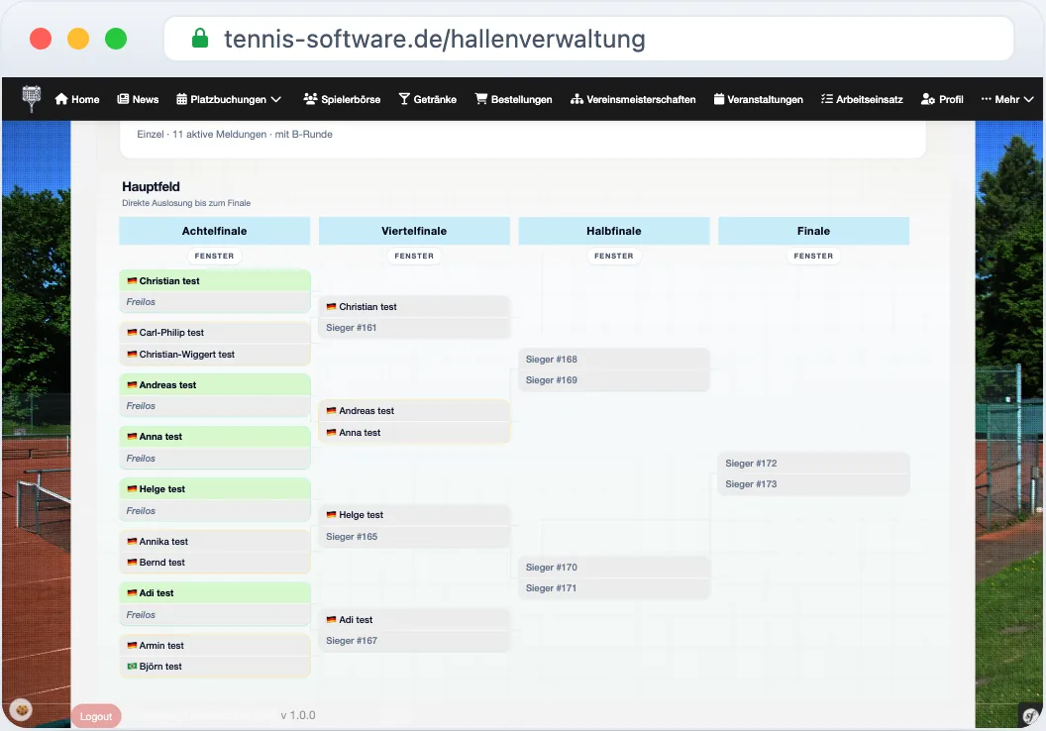
Task: Open the Veranstaltungen menu item
Action: click(x=759, y=99)
